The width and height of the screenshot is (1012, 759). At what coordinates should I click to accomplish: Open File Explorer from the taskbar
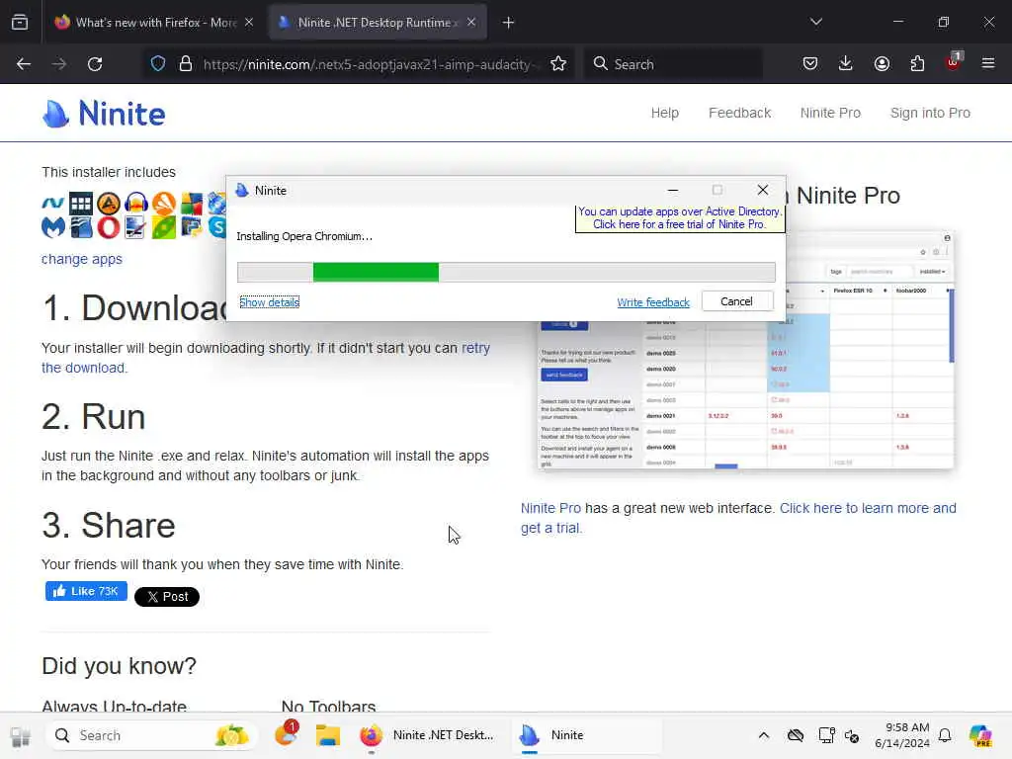click(x=328, y=735)
